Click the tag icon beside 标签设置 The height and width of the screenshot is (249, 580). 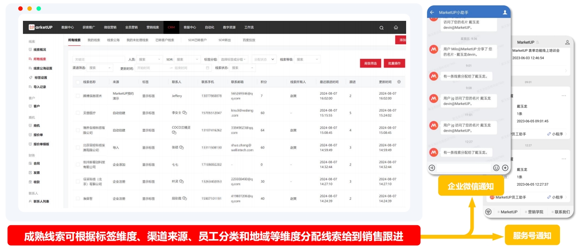click(30, 78)
